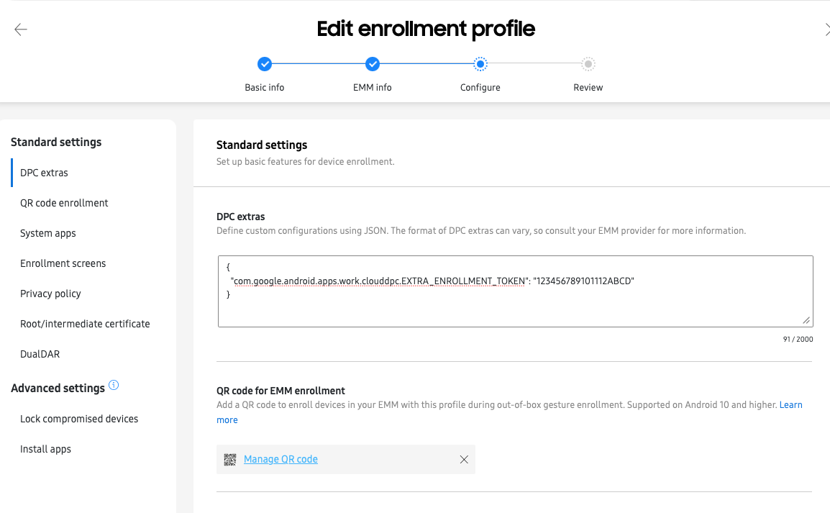Image resolution: width=830 pixels, height=513 pixels.
Task: Click inside the DPC extras JSON field
Action: (x=515, y=291)
